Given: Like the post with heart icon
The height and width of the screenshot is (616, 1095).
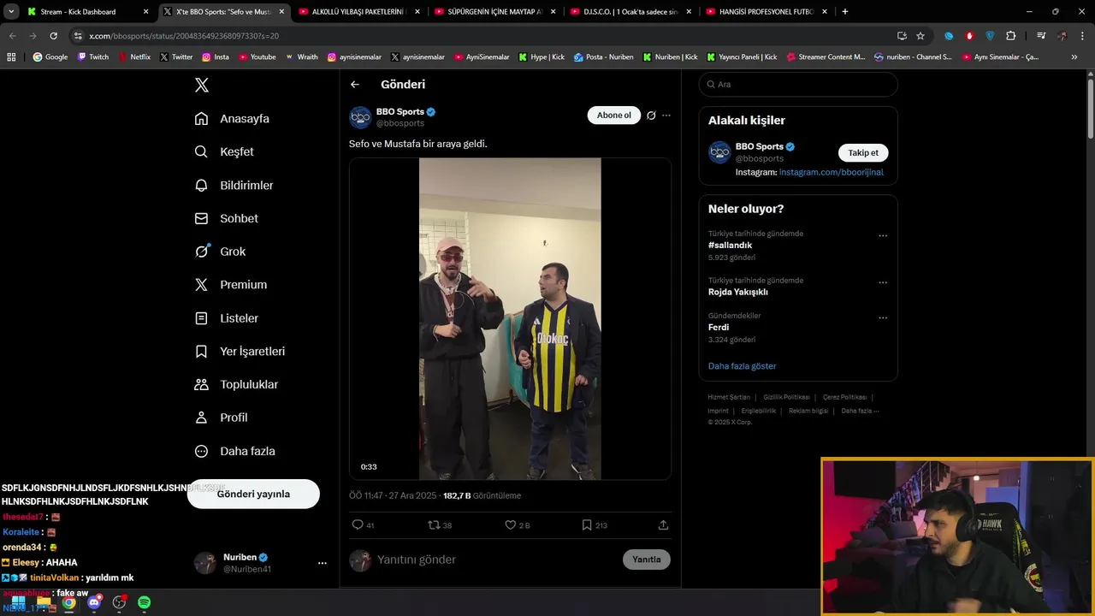Looking at the screenshot, I should coord(510,524).
